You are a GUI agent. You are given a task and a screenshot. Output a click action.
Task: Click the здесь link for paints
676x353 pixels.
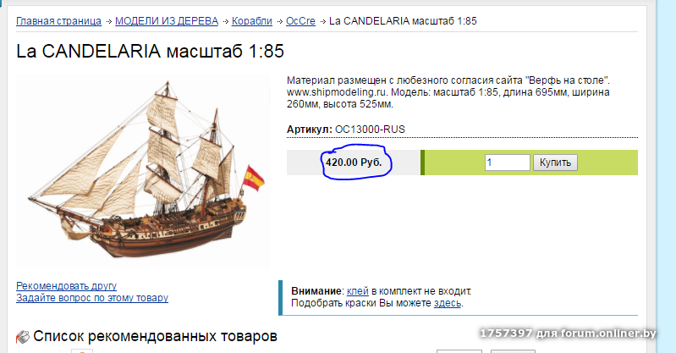tap(447, 302)
